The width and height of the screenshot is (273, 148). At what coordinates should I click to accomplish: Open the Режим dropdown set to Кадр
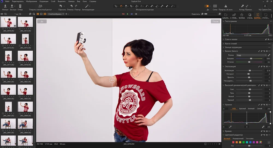[251, 55]
